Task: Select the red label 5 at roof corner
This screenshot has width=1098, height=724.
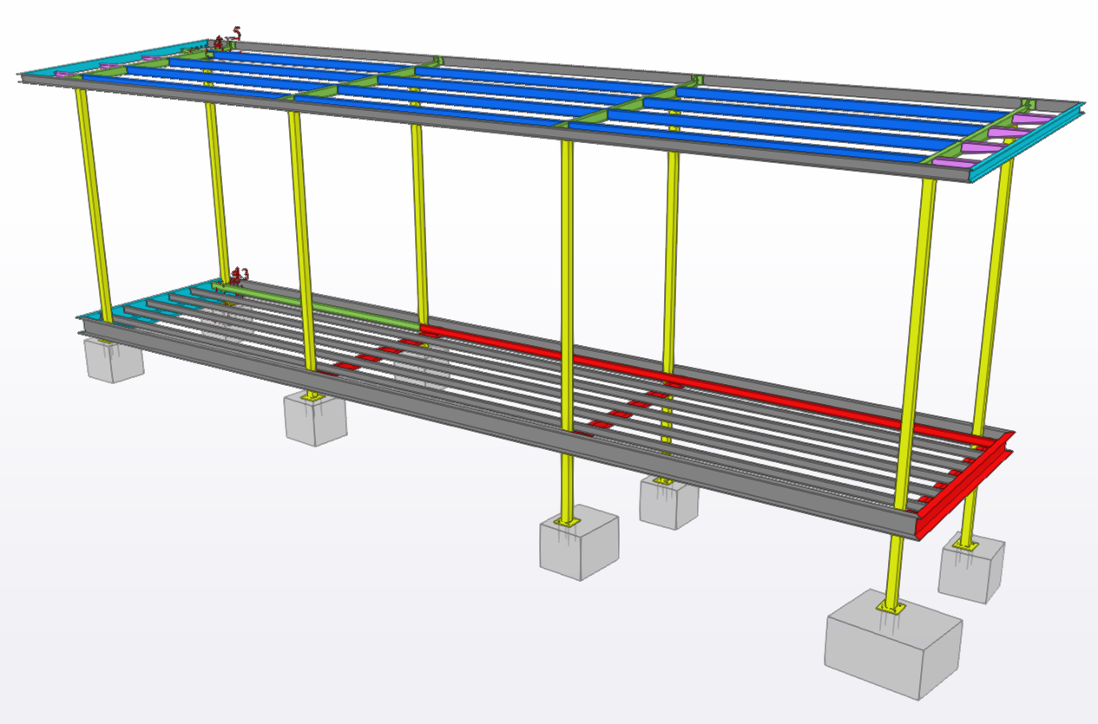Action: pyautogui.click(x=237, y=33)
